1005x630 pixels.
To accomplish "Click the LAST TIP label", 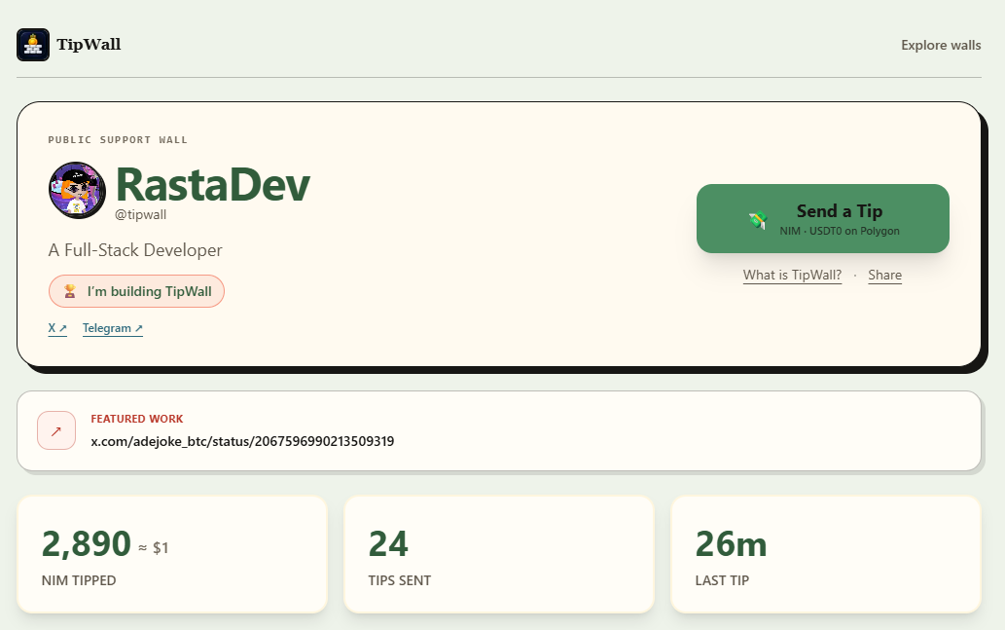I will [722, 580].
